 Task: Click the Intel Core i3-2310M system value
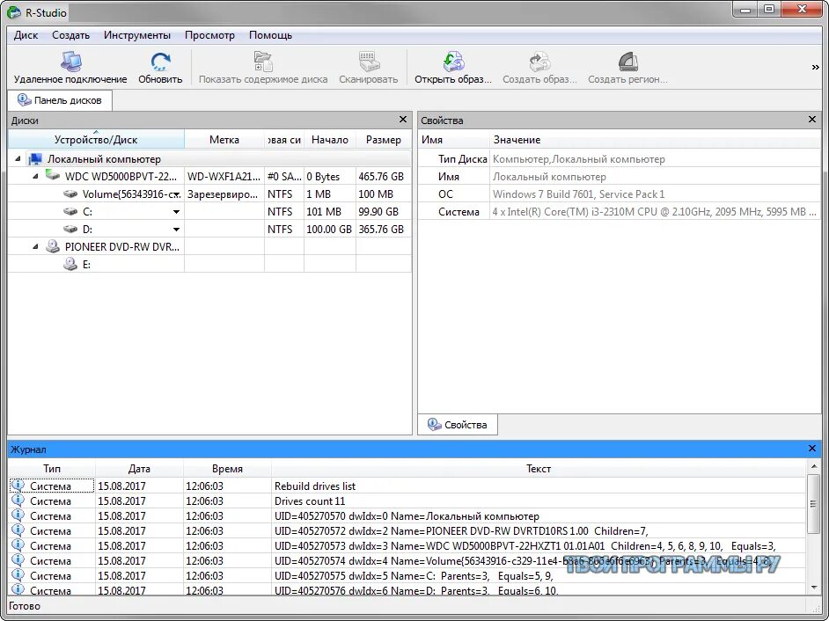pyautogui.click(x=654, y=211)
